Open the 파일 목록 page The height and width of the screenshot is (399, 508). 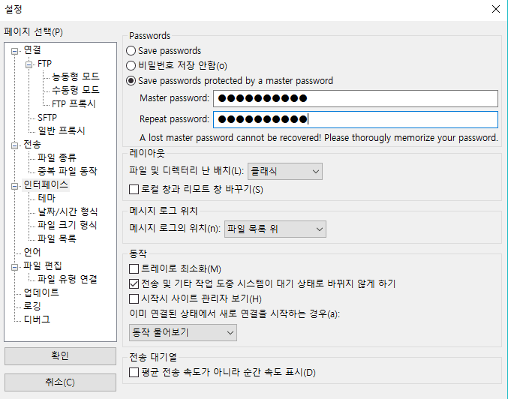(x=57, y=238)
